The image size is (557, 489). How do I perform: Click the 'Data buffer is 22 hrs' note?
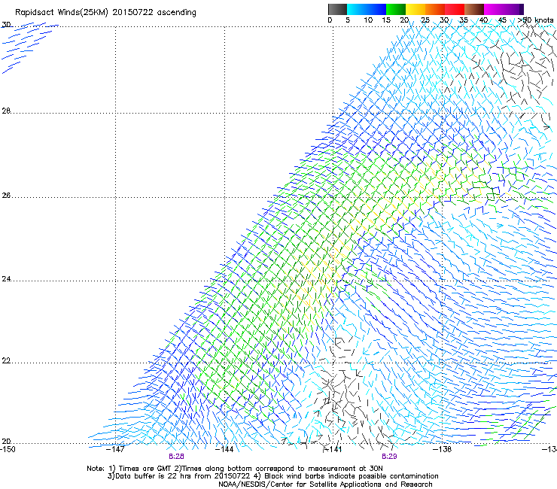point(272,476)
